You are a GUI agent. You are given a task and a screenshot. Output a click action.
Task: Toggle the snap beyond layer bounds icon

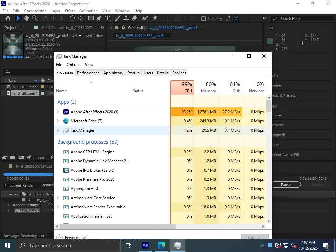click(x=236, y=19)
